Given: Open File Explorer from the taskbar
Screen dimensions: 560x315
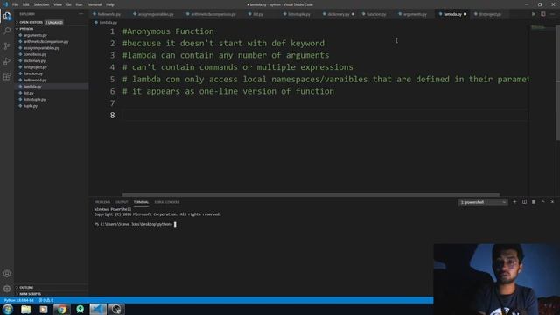Looking at the screenshot, I should click(25, 309).
